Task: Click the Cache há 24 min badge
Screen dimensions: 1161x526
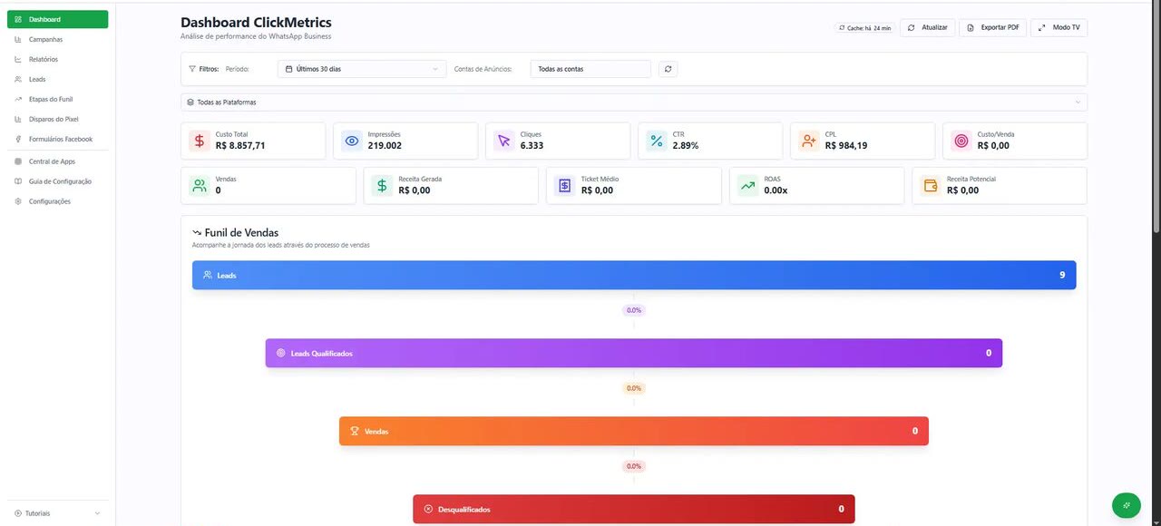Action: [864, 28]
